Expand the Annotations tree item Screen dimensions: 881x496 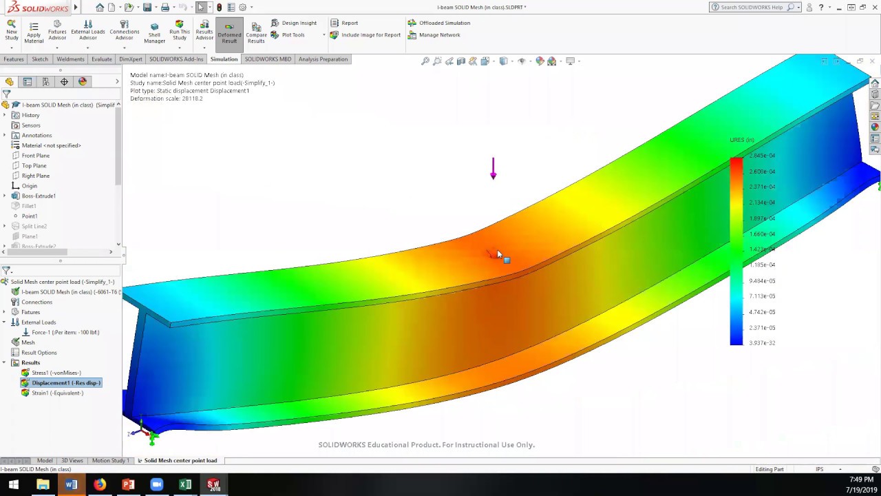[5, 135]
